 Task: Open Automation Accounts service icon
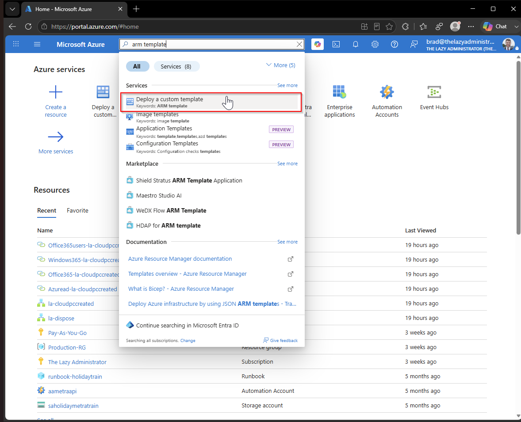click(387, 92)
